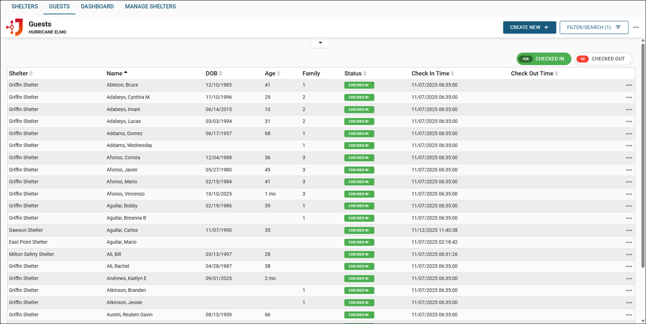
Task: Go to Manage Shelters tab
Action: pos(150,7)
